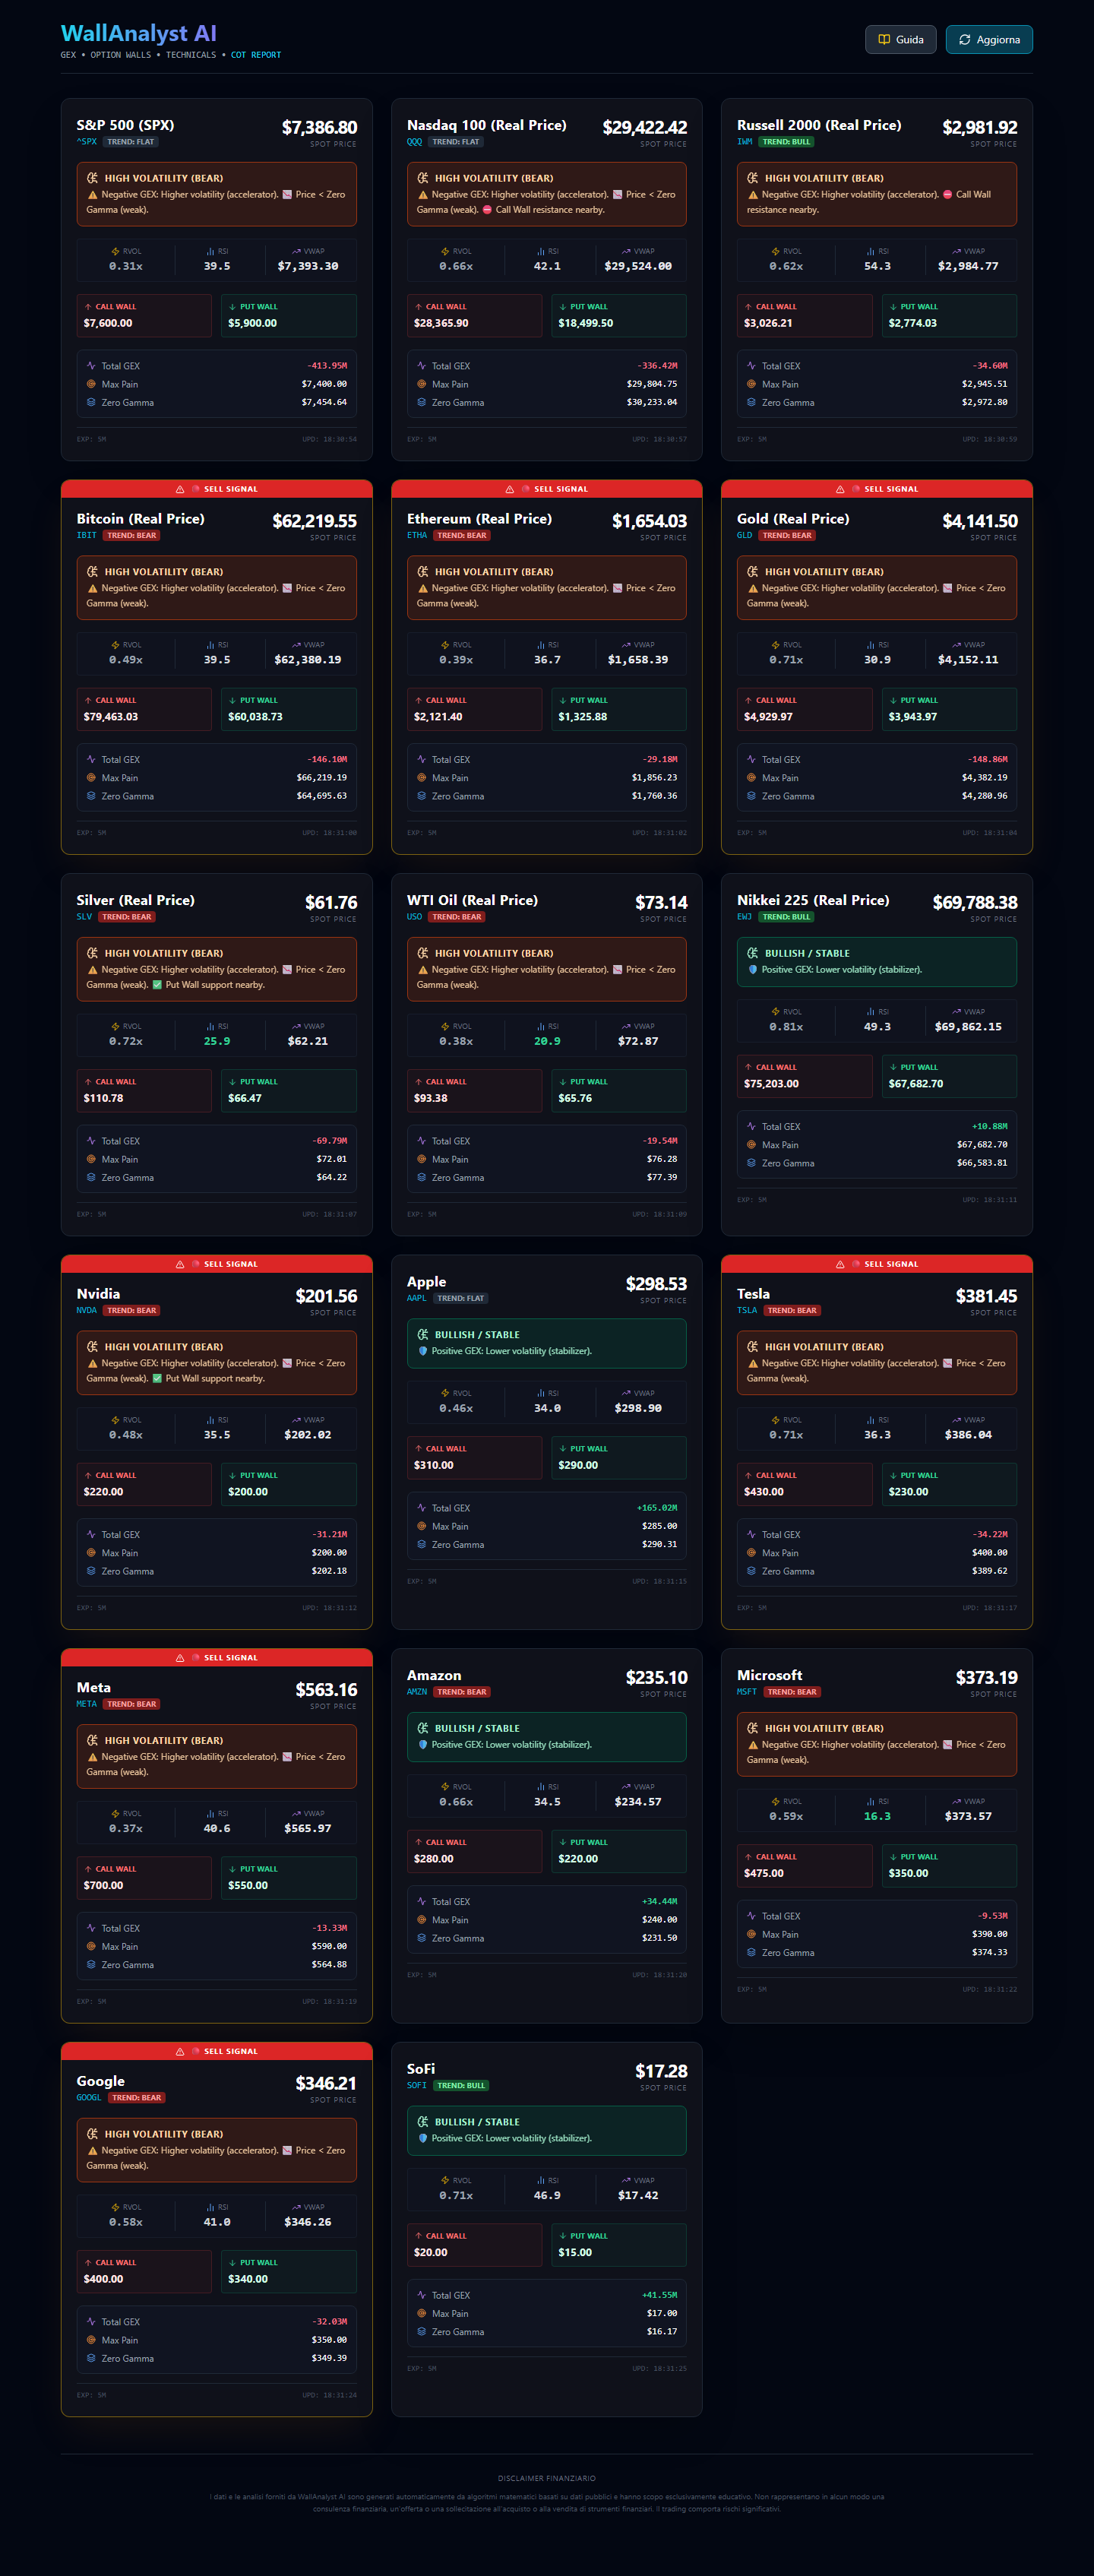The width and height of the screenshot is (1094, 2576).
Task: Click the Call Wall up arrow in WTI Oil card
Action: pyautogui.click(x=418, y=1081)
